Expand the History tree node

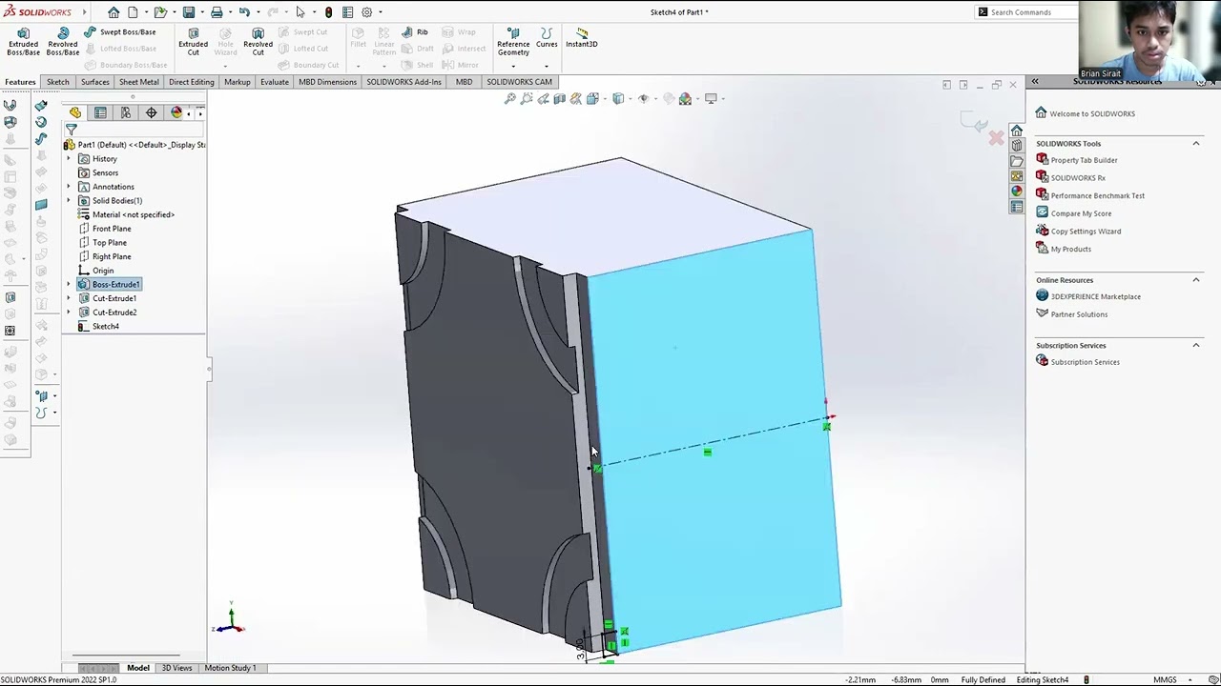pyautogui.click(x=69, y=159)
